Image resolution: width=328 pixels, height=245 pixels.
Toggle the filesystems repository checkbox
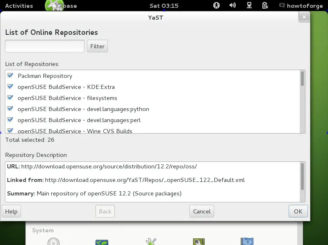pos(10,98)
